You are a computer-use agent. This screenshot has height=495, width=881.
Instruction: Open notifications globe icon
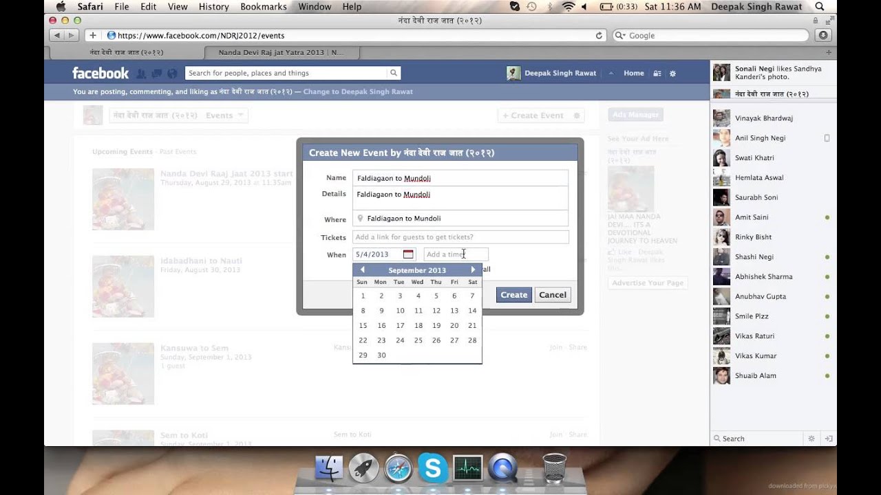pyautogui.click(x=172, y=74)
